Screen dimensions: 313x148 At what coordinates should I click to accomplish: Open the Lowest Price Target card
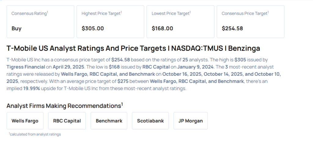(x=180, y=21)
